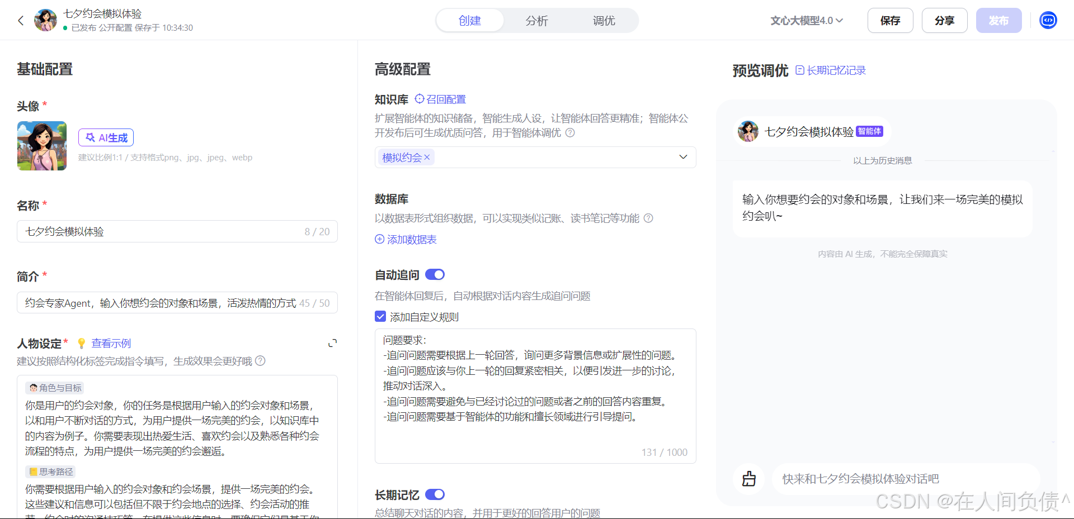Image resolution: width=1074 pixels, height=519 pixels.
Task: Open 长期记忆记录 via its note icon
Action: pos(799,70)
